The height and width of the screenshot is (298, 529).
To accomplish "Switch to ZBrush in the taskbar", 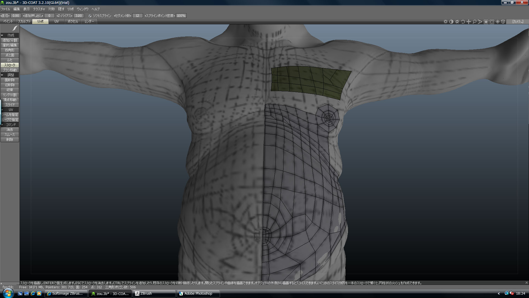I will pyautogui.click(x=154, y=294).
